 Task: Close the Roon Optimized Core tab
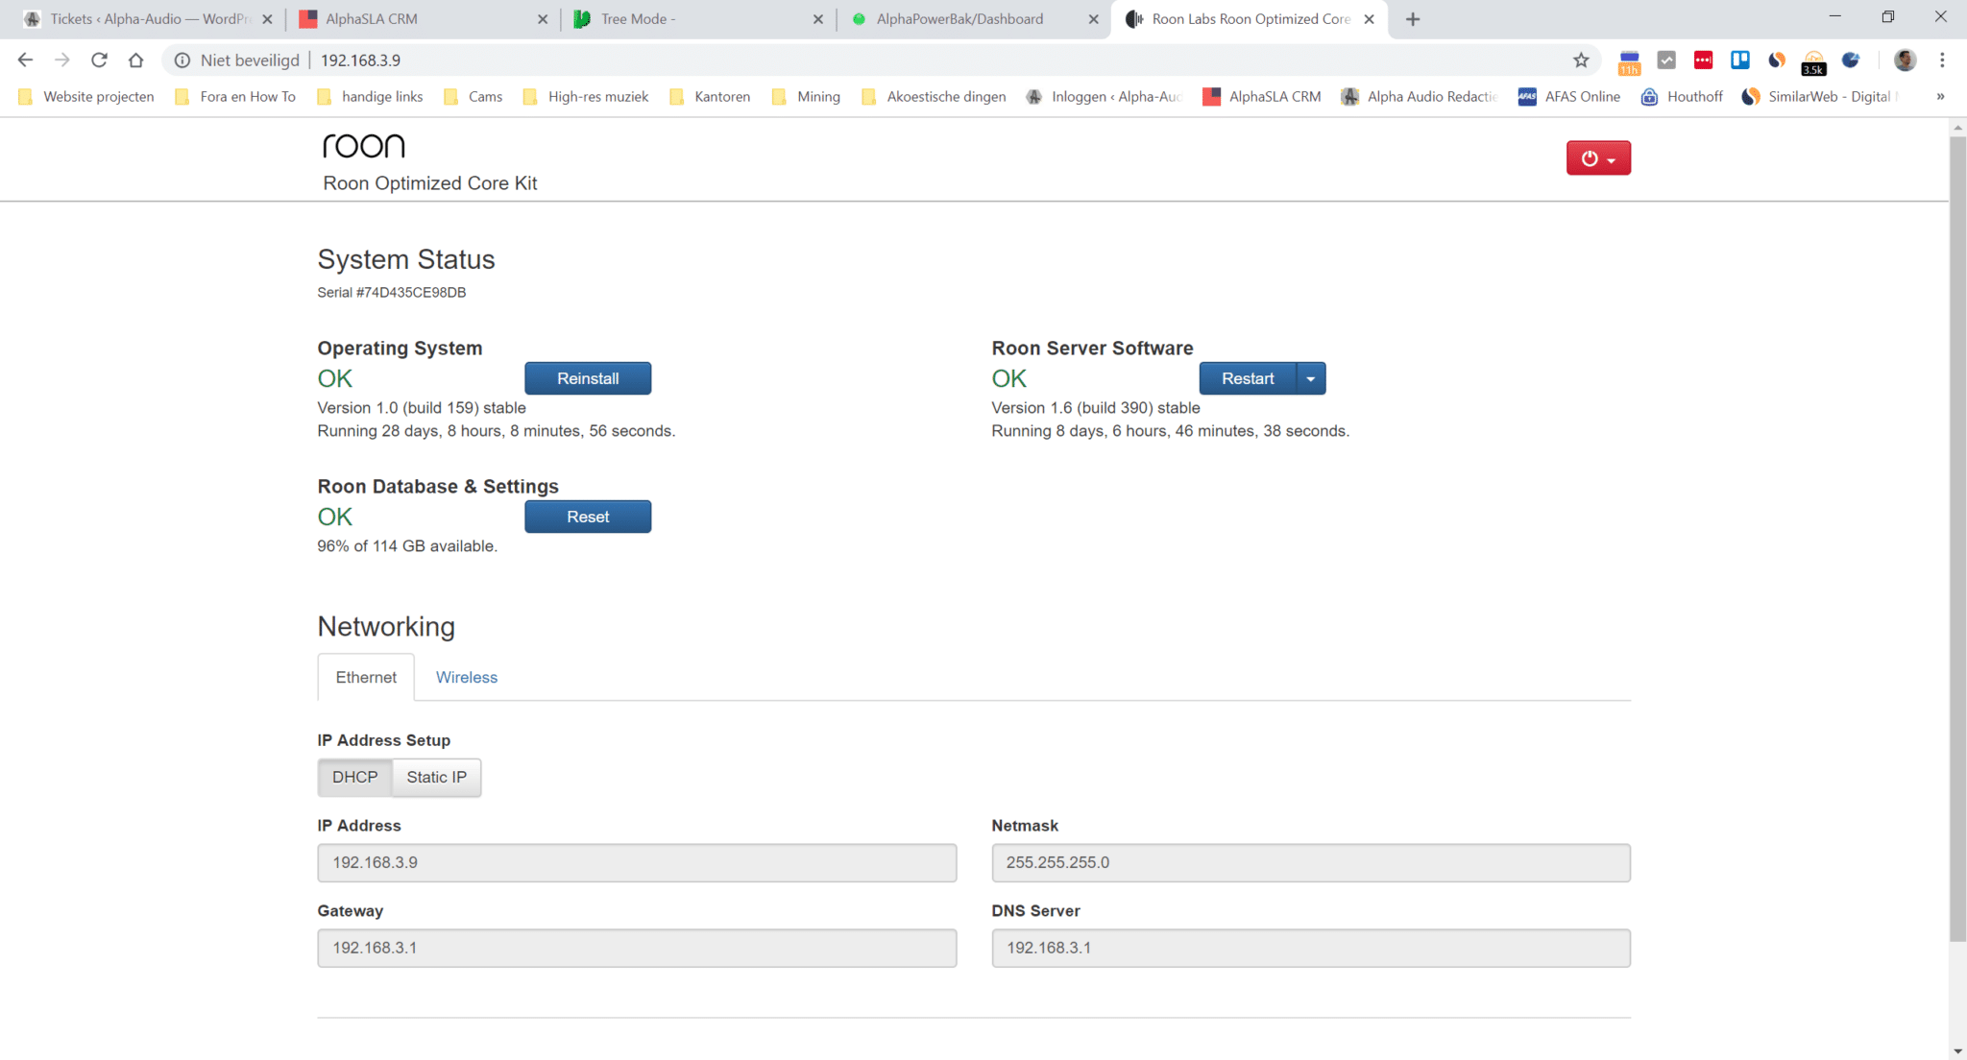click(x=1370, y=19)
